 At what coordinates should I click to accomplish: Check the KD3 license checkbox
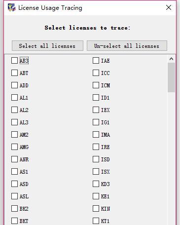point(96,184)
